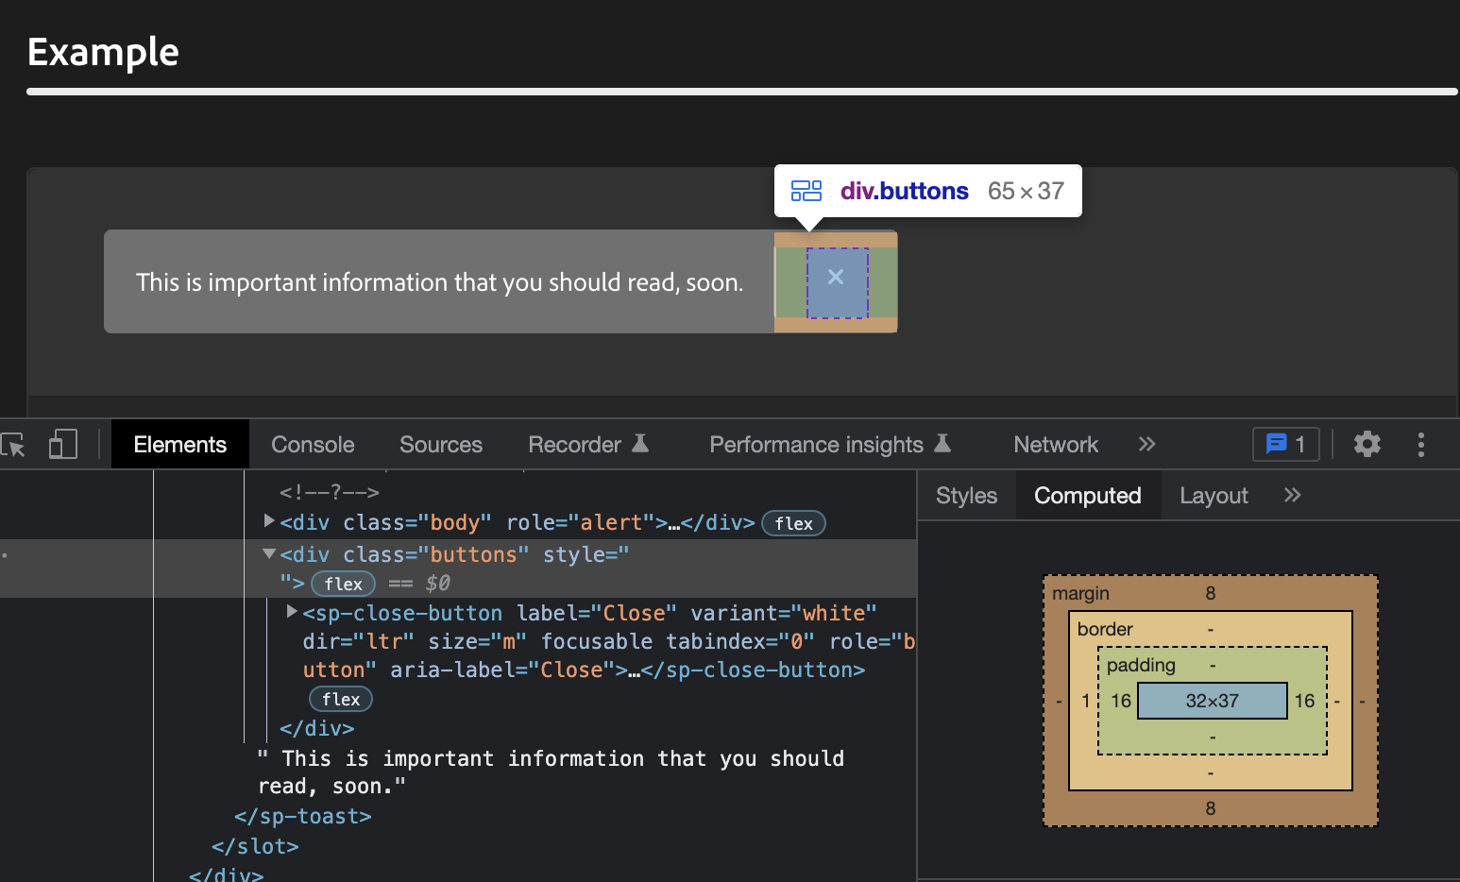Screen dimensions: 1460x882
Task: Open the Performance insights tab
Action: (x=829, y=445)
